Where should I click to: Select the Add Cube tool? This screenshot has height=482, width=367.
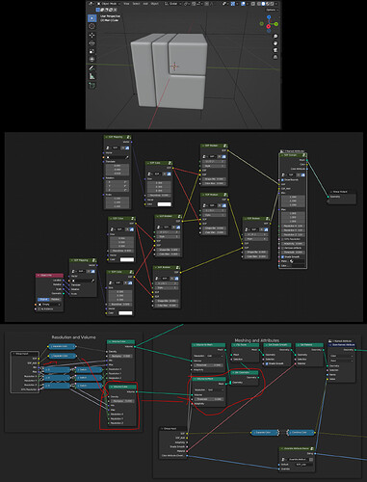[92, 85]
